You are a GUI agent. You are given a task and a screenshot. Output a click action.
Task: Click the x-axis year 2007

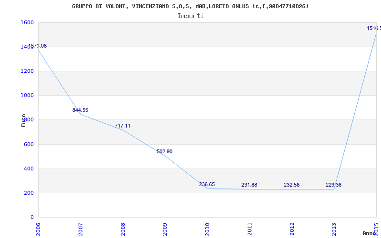point(80,229)
